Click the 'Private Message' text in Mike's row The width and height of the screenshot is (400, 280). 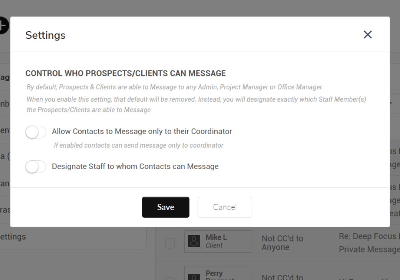(x=369, y=250)
